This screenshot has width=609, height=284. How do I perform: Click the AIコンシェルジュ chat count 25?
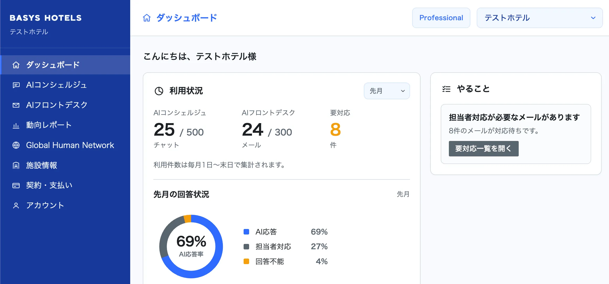pyautogui.click(x=164, y=129)
